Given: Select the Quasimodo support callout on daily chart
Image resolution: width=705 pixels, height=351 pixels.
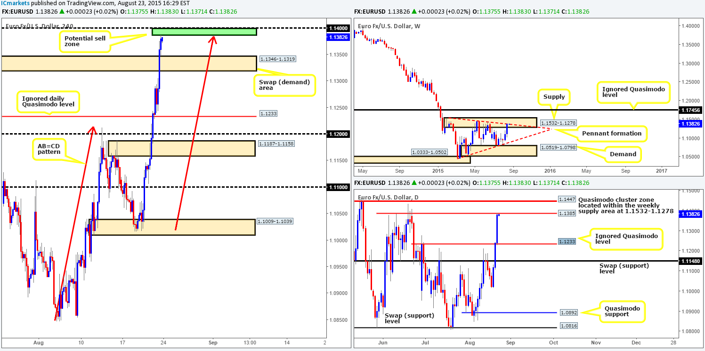Looking at the screenshot, I should pos(623,311).
